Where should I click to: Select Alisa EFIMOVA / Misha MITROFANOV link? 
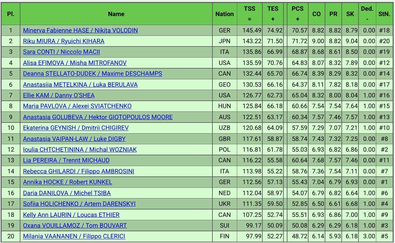coord(75,63)
